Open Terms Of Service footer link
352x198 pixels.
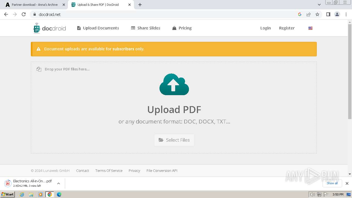pos(109,170)
